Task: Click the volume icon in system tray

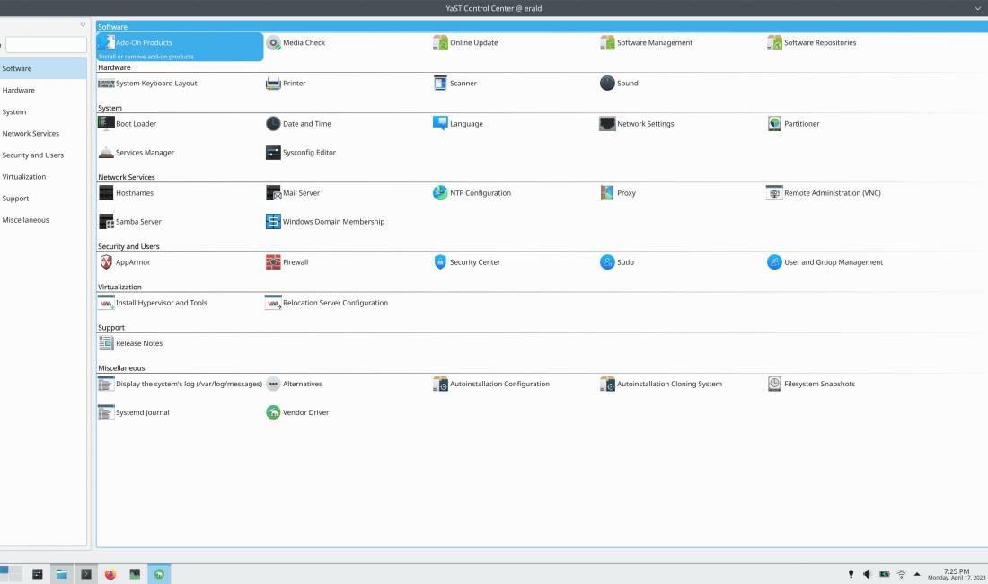Action: pos(868,574)
